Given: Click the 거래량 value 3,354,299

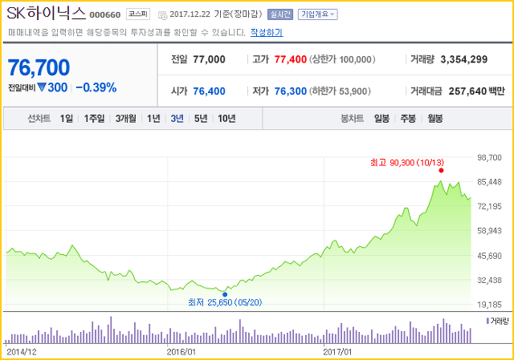Looking at the screenshot, I should tap(464, 59).
